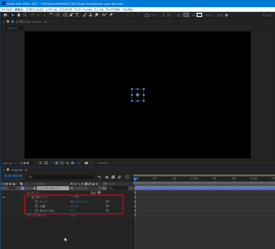The image size is (275, 249).
Task: Open the 編集(E) menu
Action: 19,9
